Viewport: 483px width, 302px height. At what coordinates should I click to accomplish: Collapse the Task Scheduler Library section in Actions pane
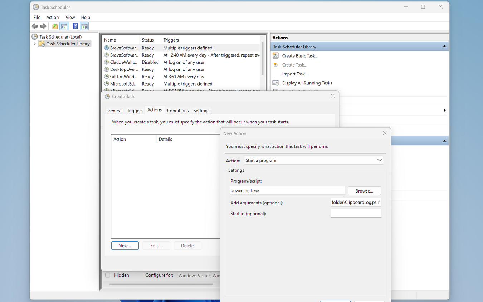(x=444, y=47)
